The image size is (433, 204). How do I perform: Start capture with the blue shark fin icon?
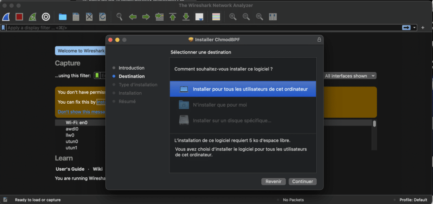pos(6,17)
